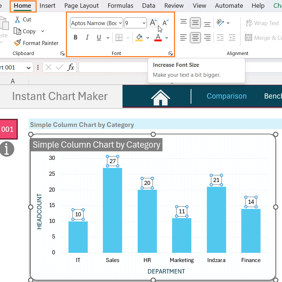Screen dimensions: 282x282
Task: Select the chart title inside chart
Action: [97, 145]
